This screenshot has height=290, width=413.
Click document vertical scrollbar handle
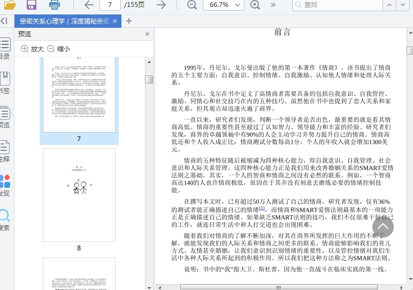(410, 50)
